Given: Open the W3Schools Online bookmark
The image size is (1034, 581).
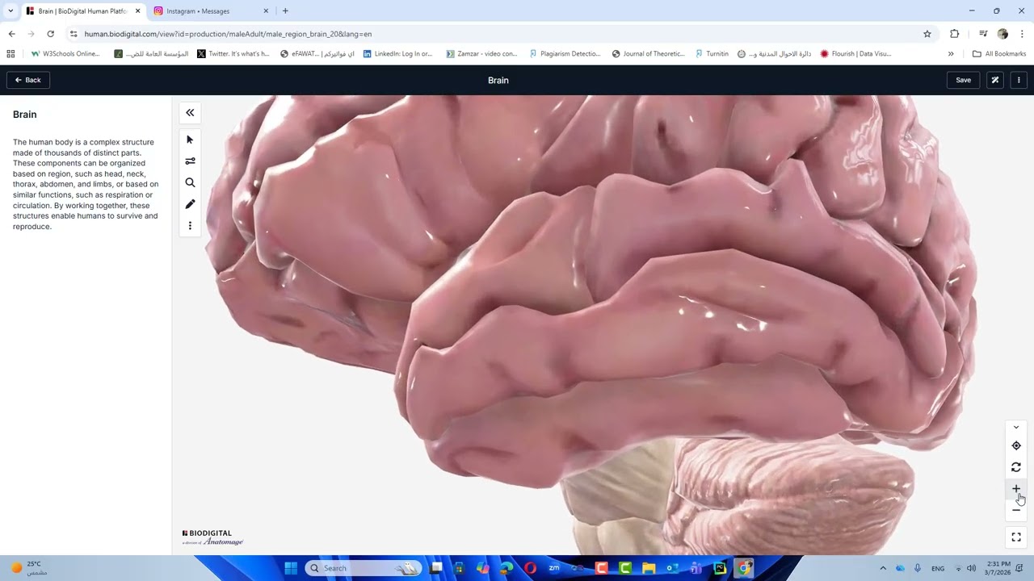Looking at the screenshot, I should (x=65, y=54).
